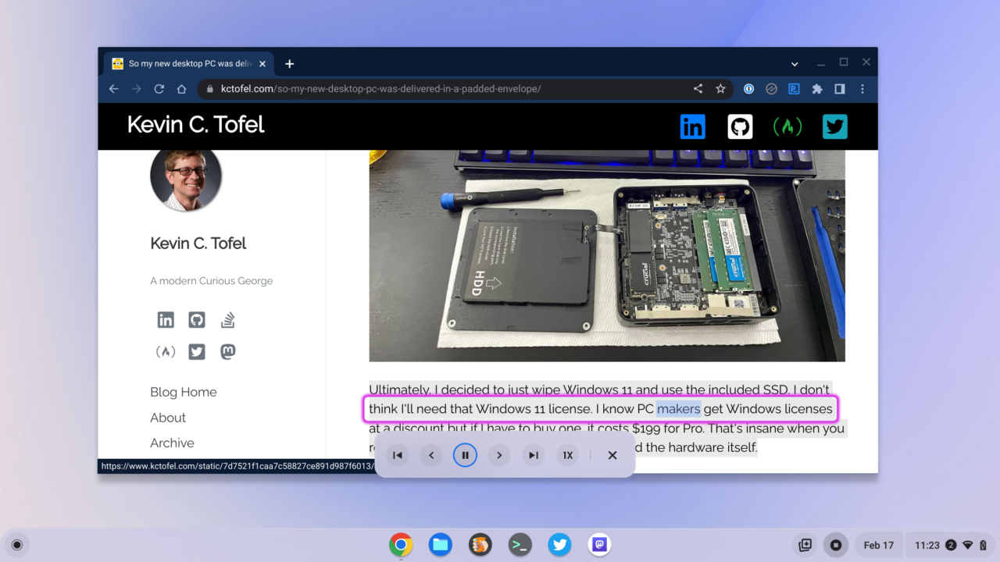Image resolution: width=1000 pixels, height=562 pixels.
Task: Open freeCodeCamp icon in site header
Action: point(787,126)
